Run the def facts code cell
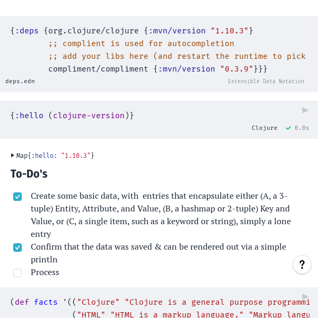 pyautogui.click(x=305, y=296)
